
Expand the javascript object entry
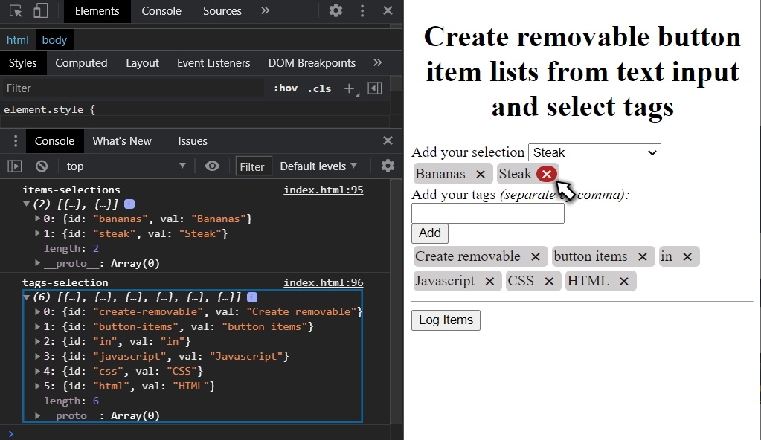tap(37, 356)
